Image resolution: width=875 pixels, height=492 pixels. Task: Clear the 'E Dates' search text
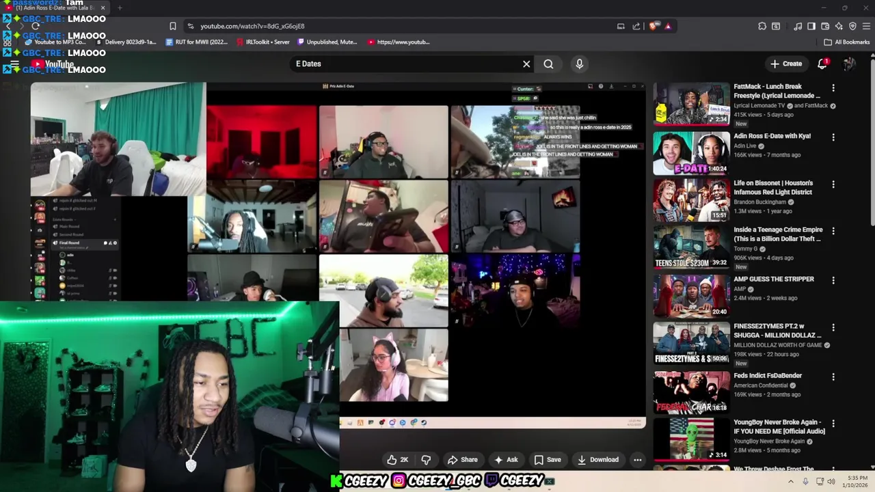point(526,64)
